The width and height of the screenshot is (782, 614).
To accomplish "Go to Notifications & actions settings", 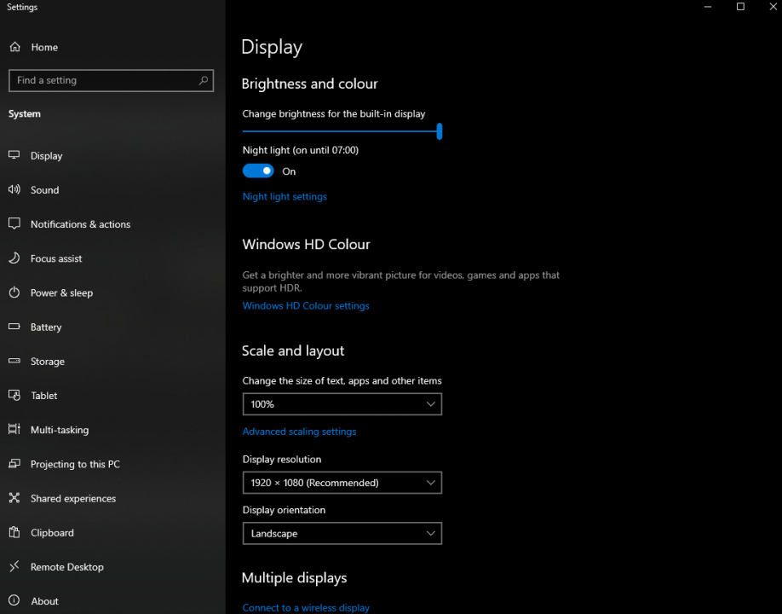I will 80,224.
